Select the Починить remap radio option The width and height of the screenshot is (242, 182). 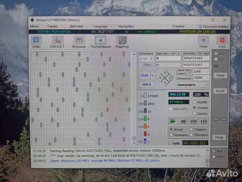click(171, 135)
